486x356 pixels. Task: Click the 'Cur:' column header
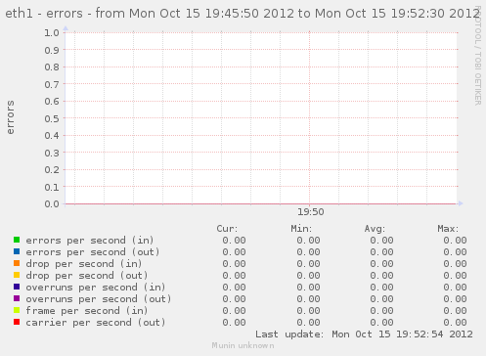pos(227,229)
